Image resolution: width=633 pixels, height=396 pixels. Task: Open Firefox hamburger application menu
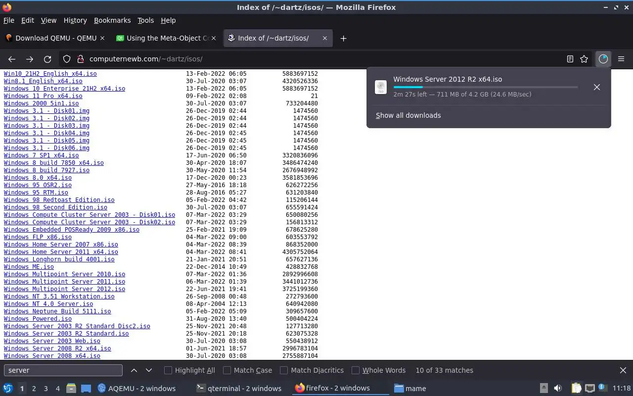[621, 59]
